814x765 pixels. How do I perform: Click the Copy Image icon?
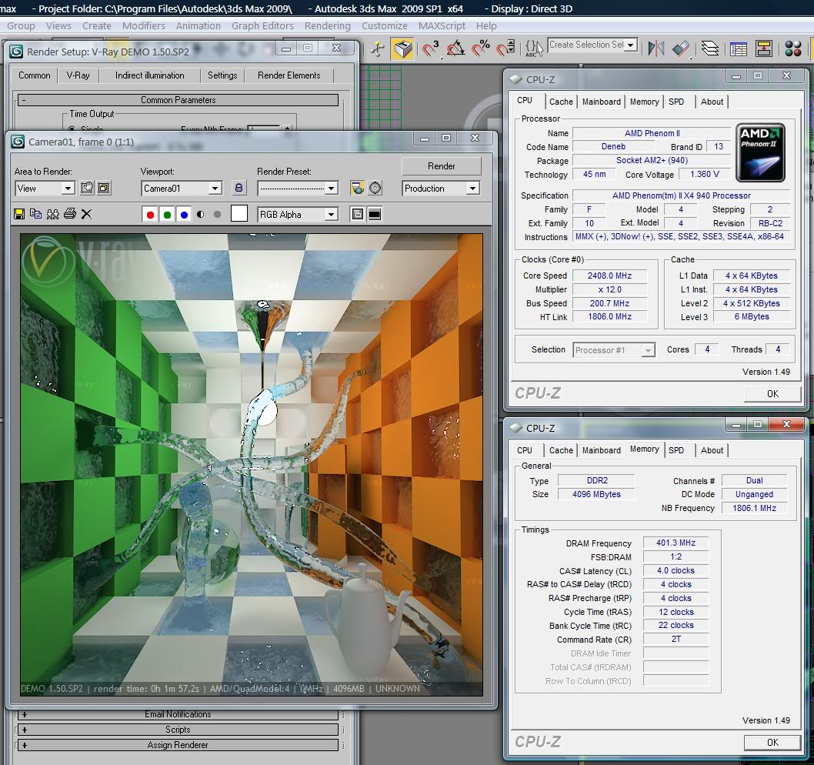click(x=35, y=214)
